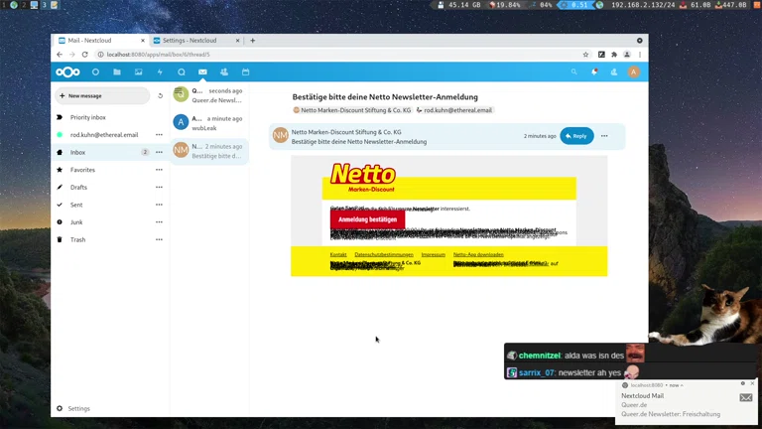Click the red Anmeldung bestätigen button
This screenshot has height=429, width=762.
367,219
